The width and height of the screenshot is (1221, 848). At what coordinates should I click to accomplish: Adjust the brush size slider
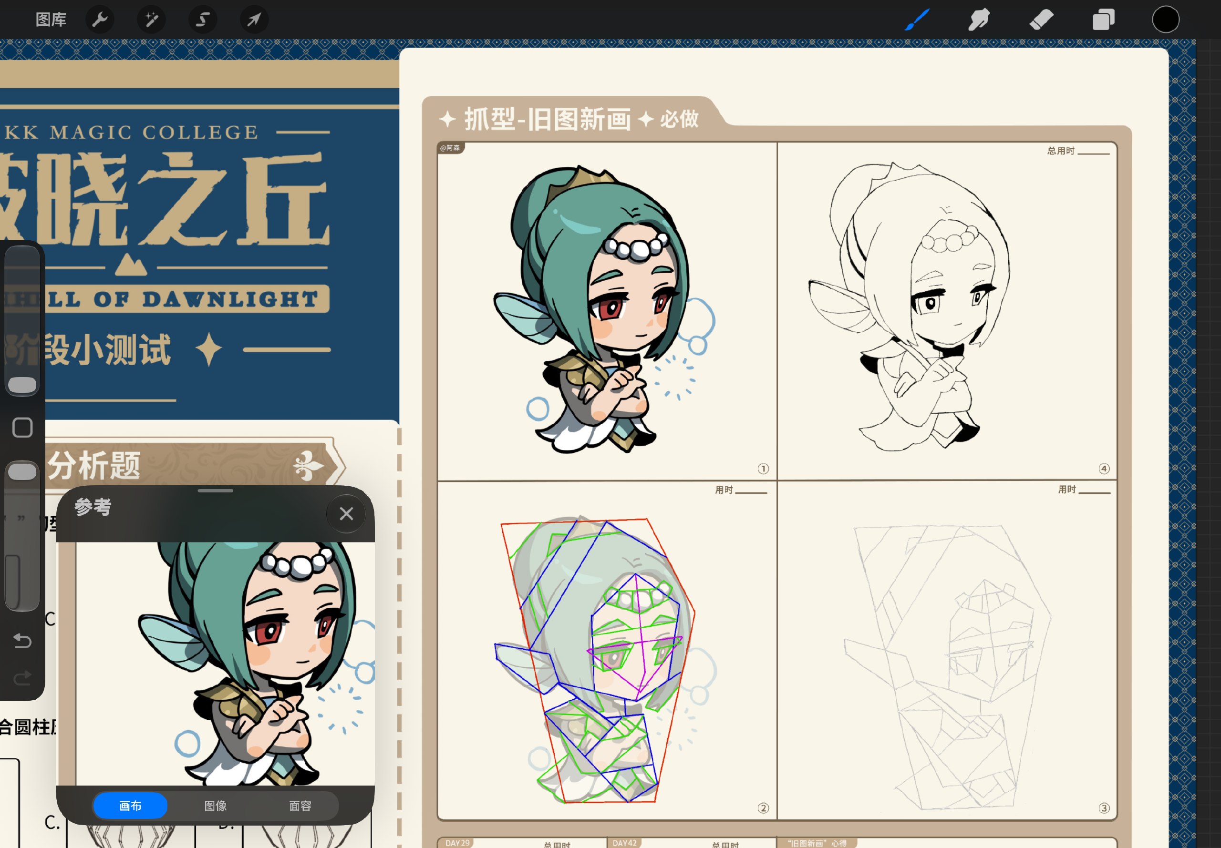pos(22,320)
